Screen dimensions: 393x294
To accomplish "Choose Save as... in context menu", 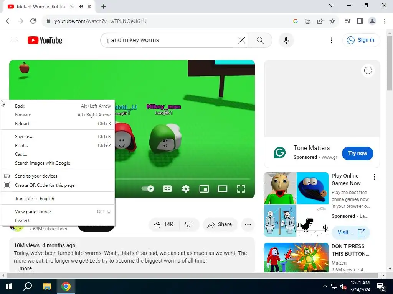I will [x=58, y=137].
